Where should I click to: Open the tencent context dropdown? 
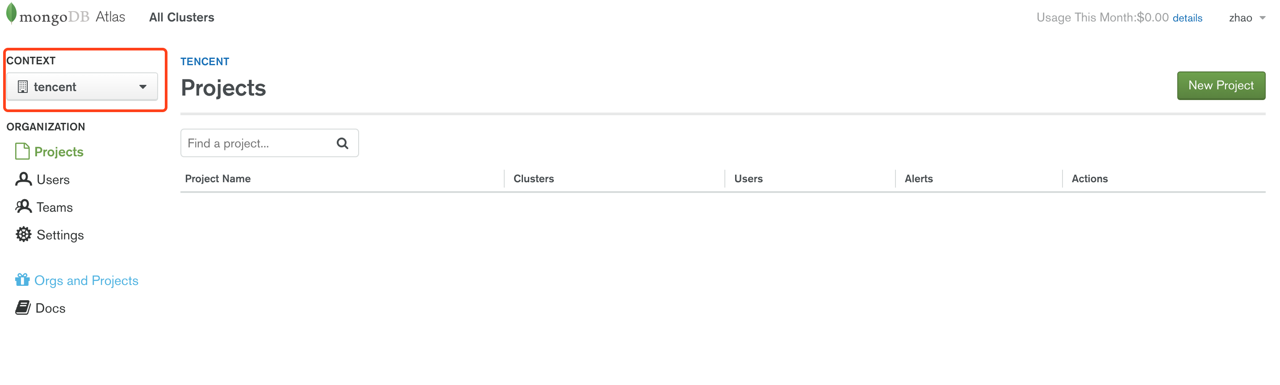82,87
